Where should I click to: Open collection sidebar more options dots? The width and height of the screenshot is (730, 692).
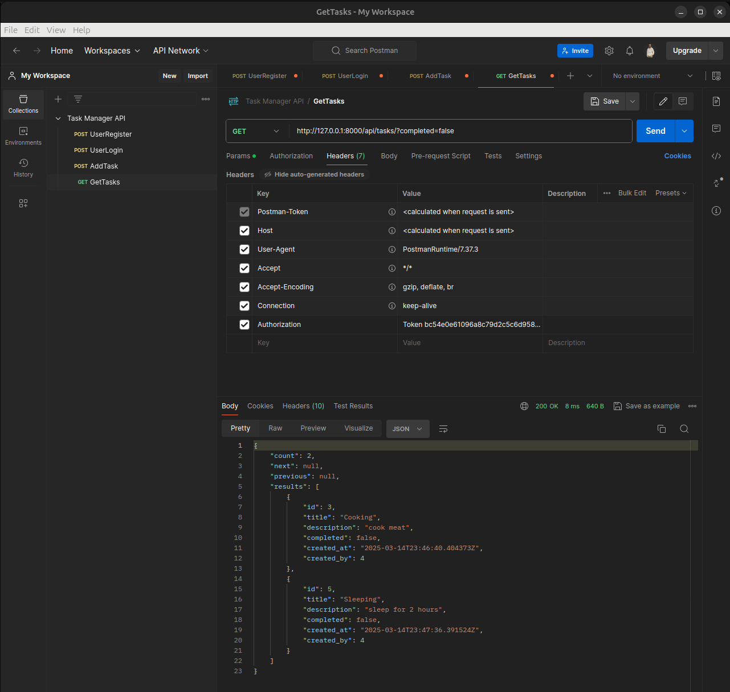[x=206, y=99]
